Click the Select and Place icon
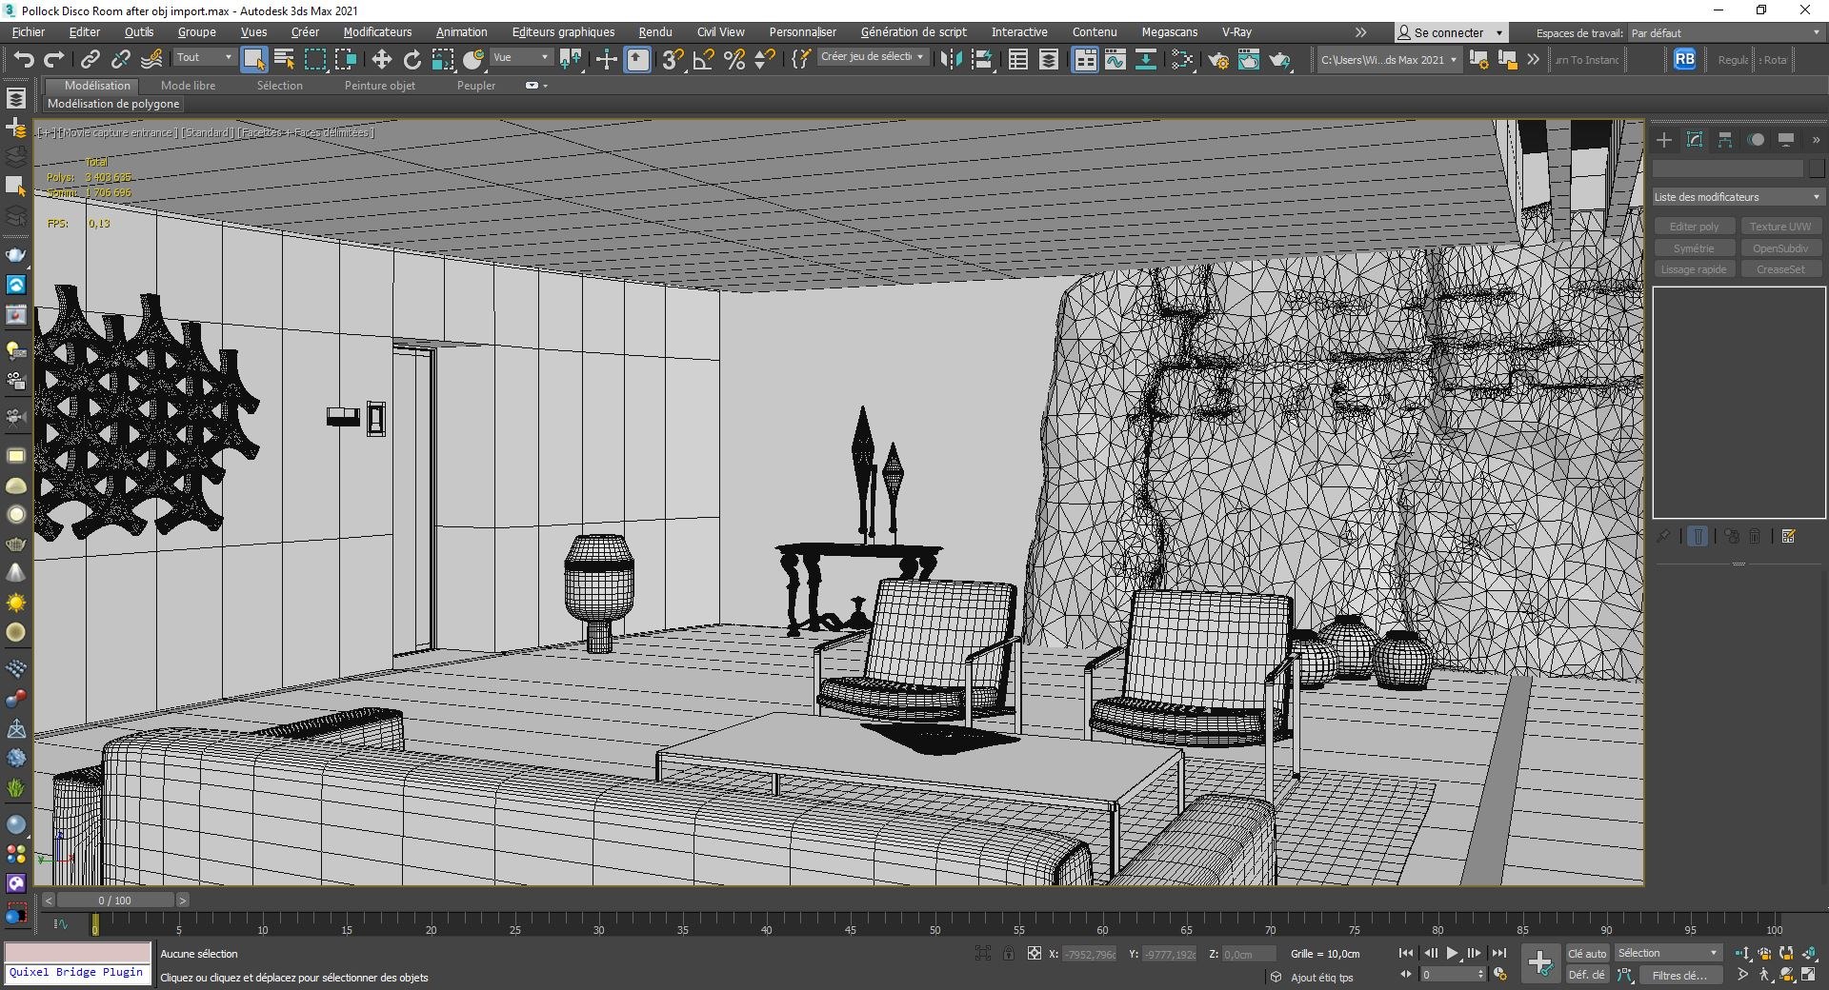1829x990 pixels. 473,60
